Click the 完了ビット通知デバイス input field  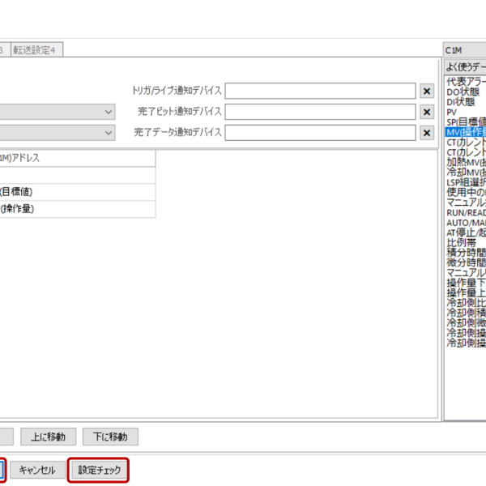(320, 112)
